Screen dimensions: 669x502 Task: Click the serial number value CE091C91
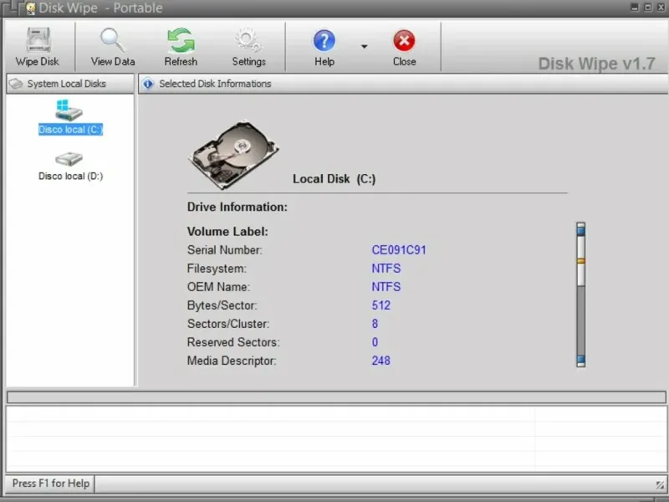coord(399,250)
